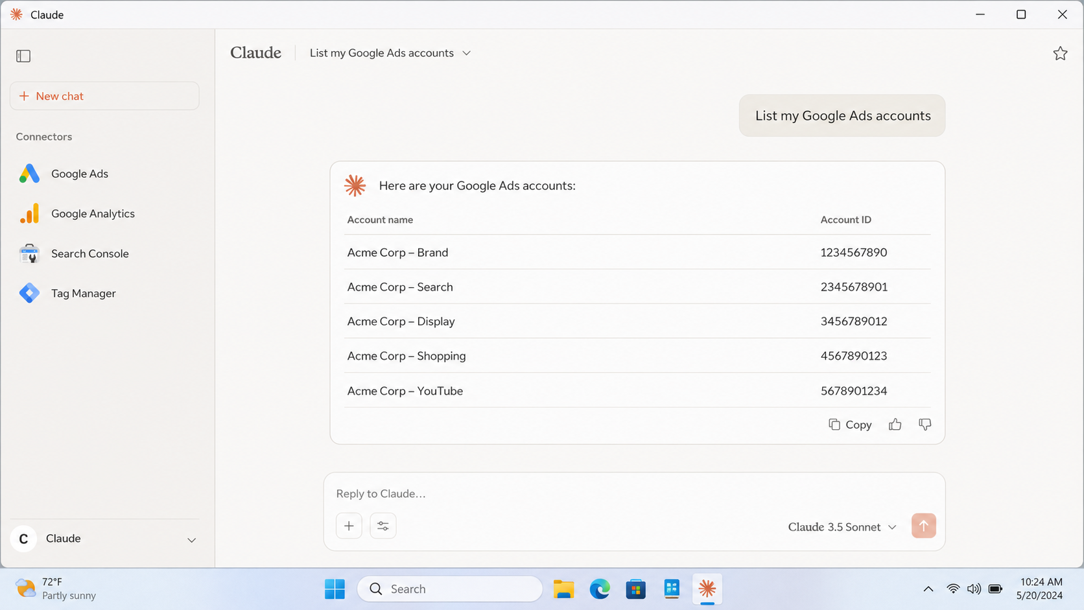Viewport: 1084px width, 610px height.
Task: Open the blue tiles app on the taskbar
Action: [672, 589]
